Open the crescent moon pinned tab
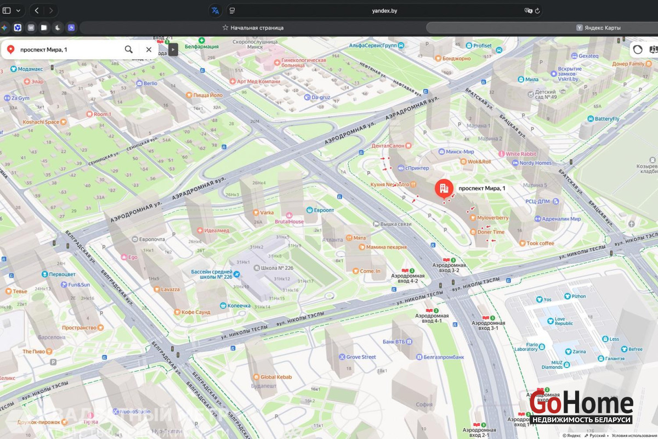Screen dimensions: 658x439 coord(58,27)
